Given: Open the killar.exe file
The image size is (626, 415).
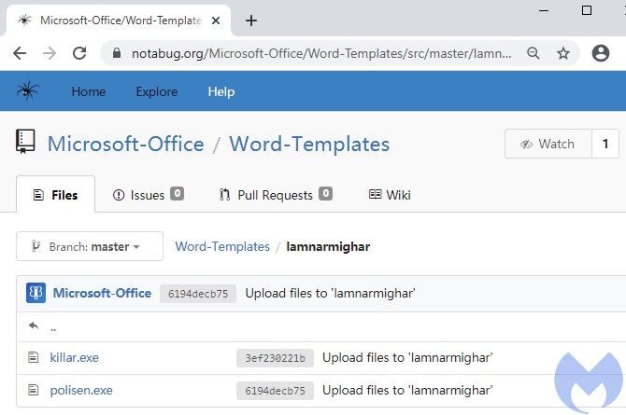Looking at the screenshot, I should click(x=74, y=357).
